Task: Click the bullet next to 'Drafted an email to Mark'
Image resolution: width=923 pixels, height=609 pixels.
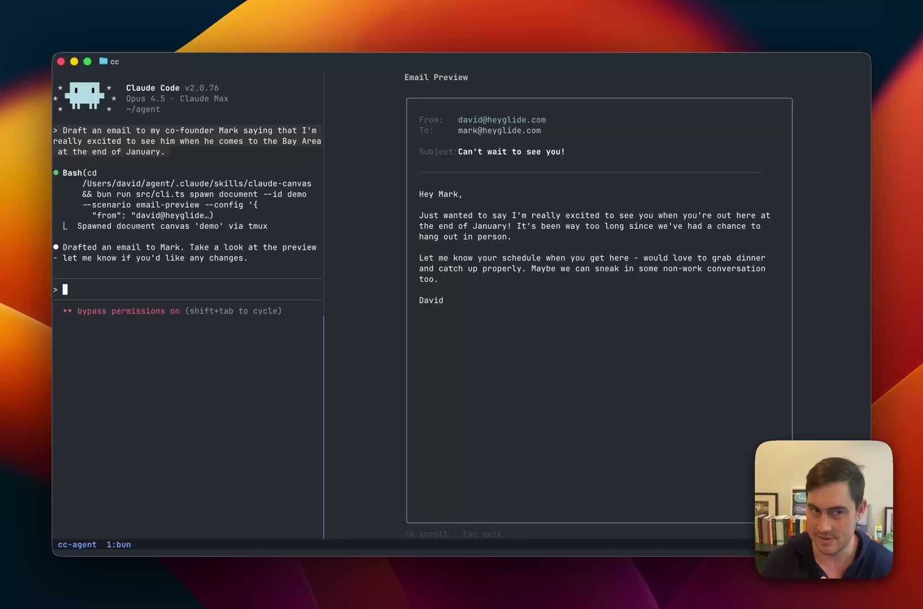Action: tap(56, 246)
